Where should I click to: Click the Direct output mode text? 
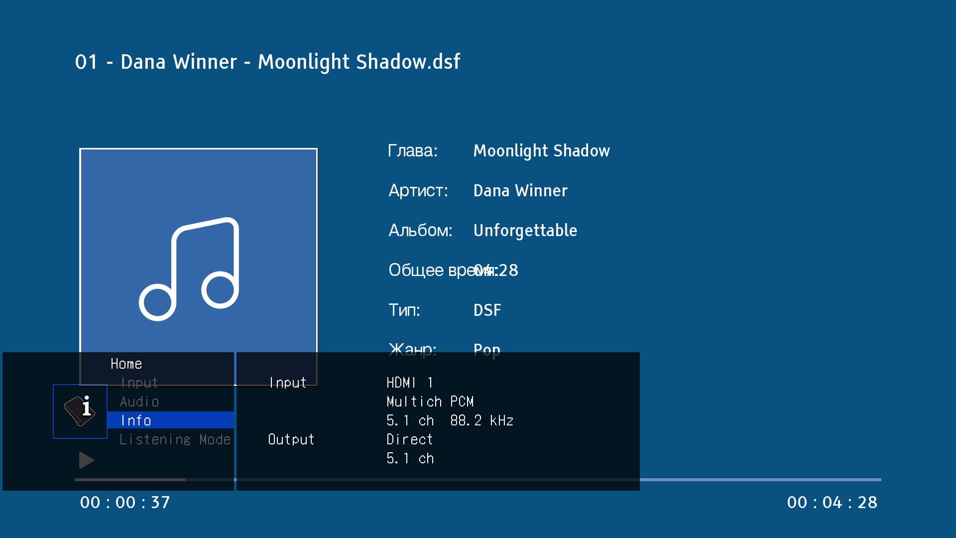coord(409,439)
